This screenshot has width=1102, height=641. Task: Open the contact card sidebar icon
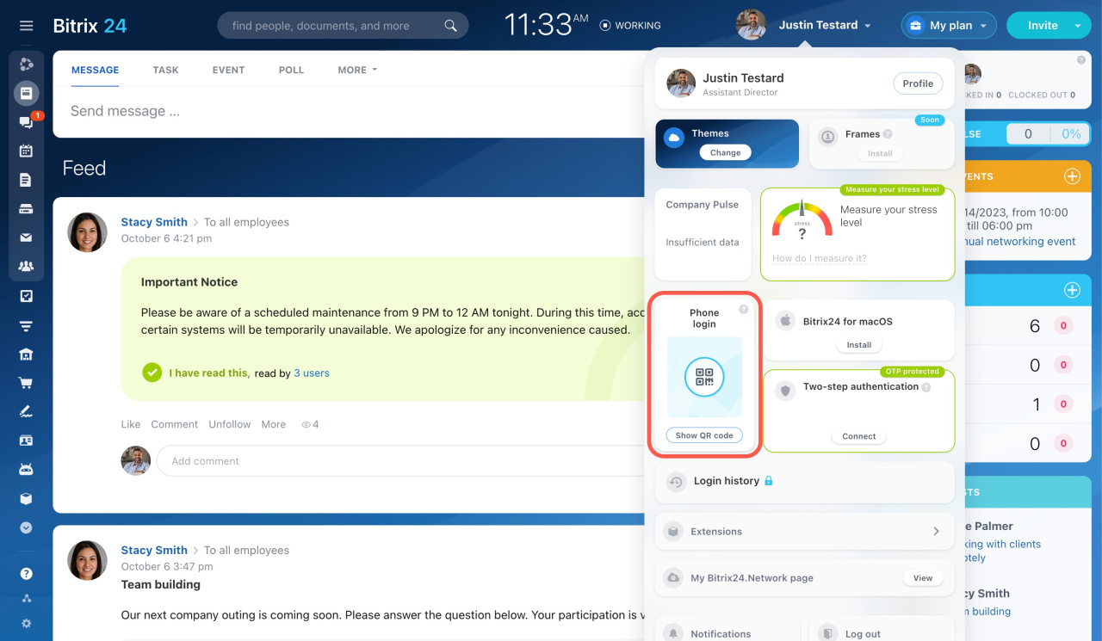point(26,441)
